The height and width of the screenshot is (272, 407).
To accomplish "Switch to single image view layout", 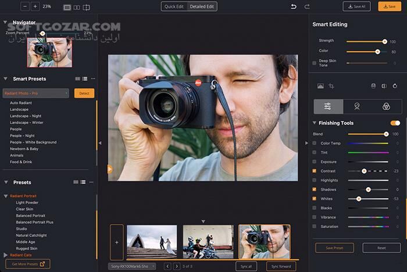I will coord(67,8).
